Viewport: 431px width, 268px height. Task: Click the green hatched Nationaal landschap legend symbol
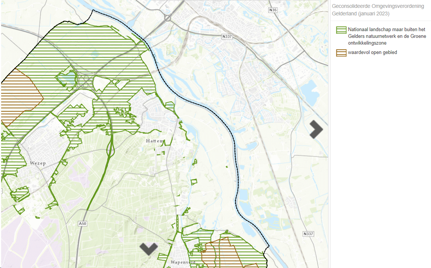341,30
